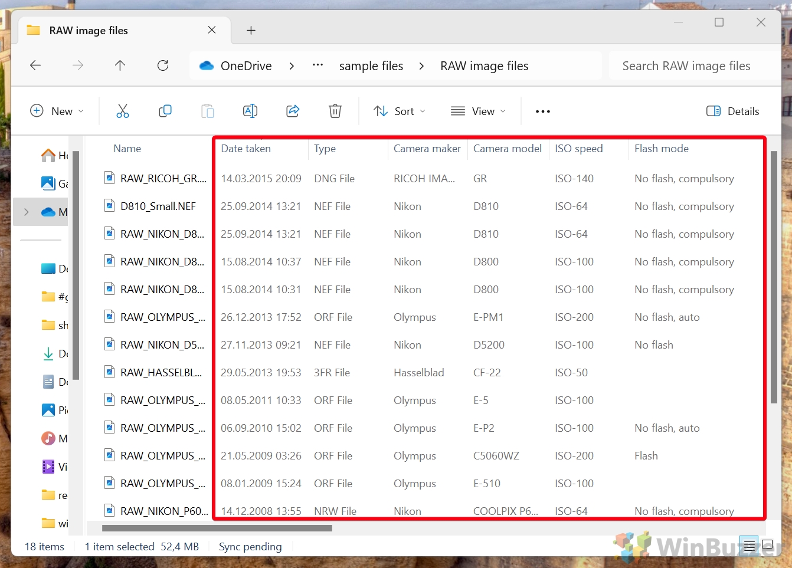Toggle the Details pane
The height and width of the screenshot is (568, 792).
coord(733,111)
